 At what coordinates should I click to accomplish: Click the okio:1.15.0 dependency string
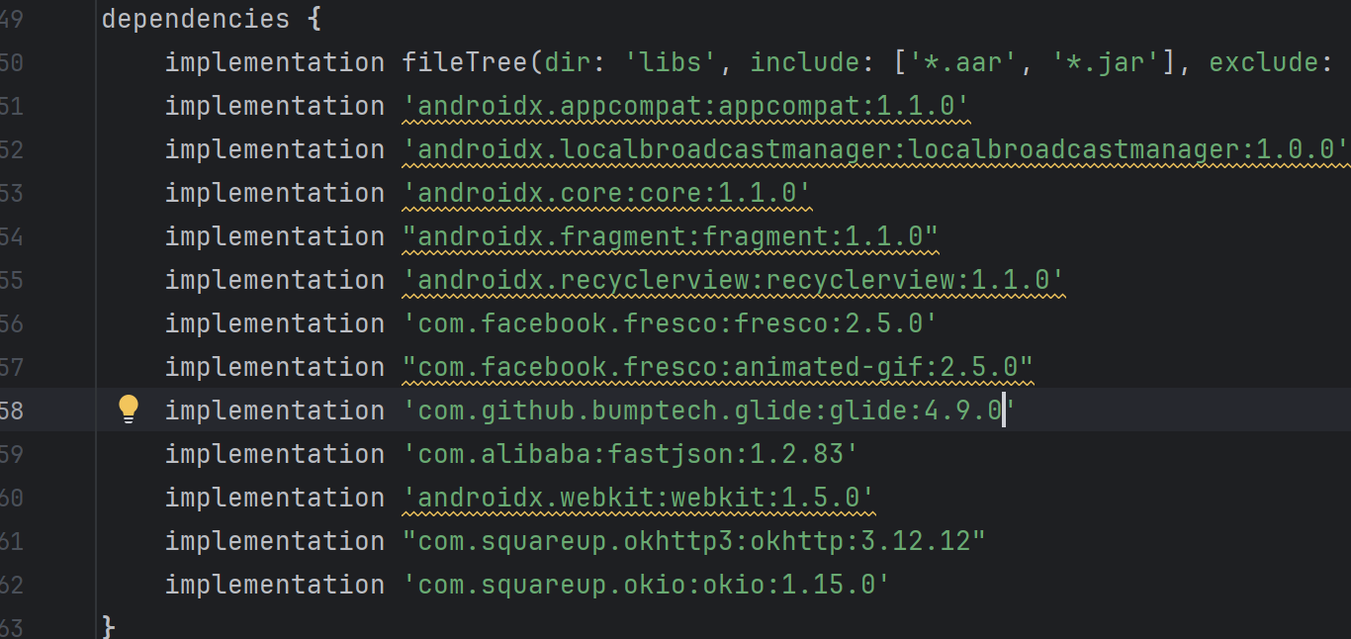click(647, 585)
